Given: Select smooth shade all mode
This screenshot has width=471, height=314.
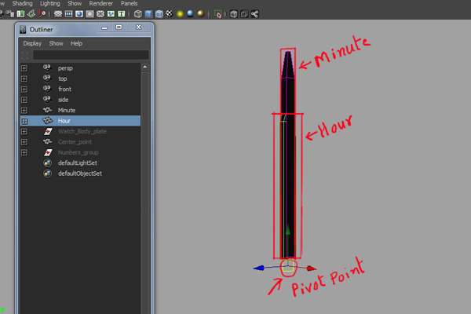Looking at the screenshot, I should click(148, 14).
